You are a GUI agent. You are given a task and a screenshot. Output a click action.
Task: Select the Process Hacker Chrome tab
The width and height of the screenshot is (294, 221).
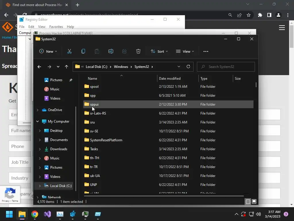[36, 5]
